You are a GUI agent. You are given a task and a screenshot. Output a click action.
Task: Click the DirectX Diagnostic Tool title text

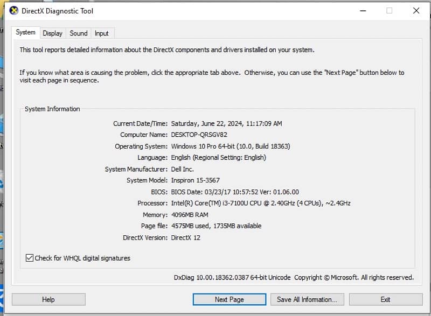[57, 10]
